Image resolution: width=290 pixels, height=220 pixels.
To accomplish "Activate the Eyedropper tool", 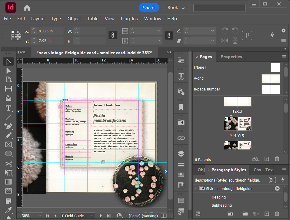I will tap(8, 210).
